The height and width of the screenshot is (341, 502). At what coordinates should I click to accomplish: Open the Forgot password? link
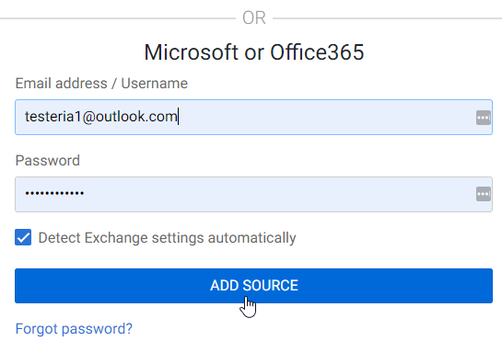pyautogui.click(x=74, y=329)
